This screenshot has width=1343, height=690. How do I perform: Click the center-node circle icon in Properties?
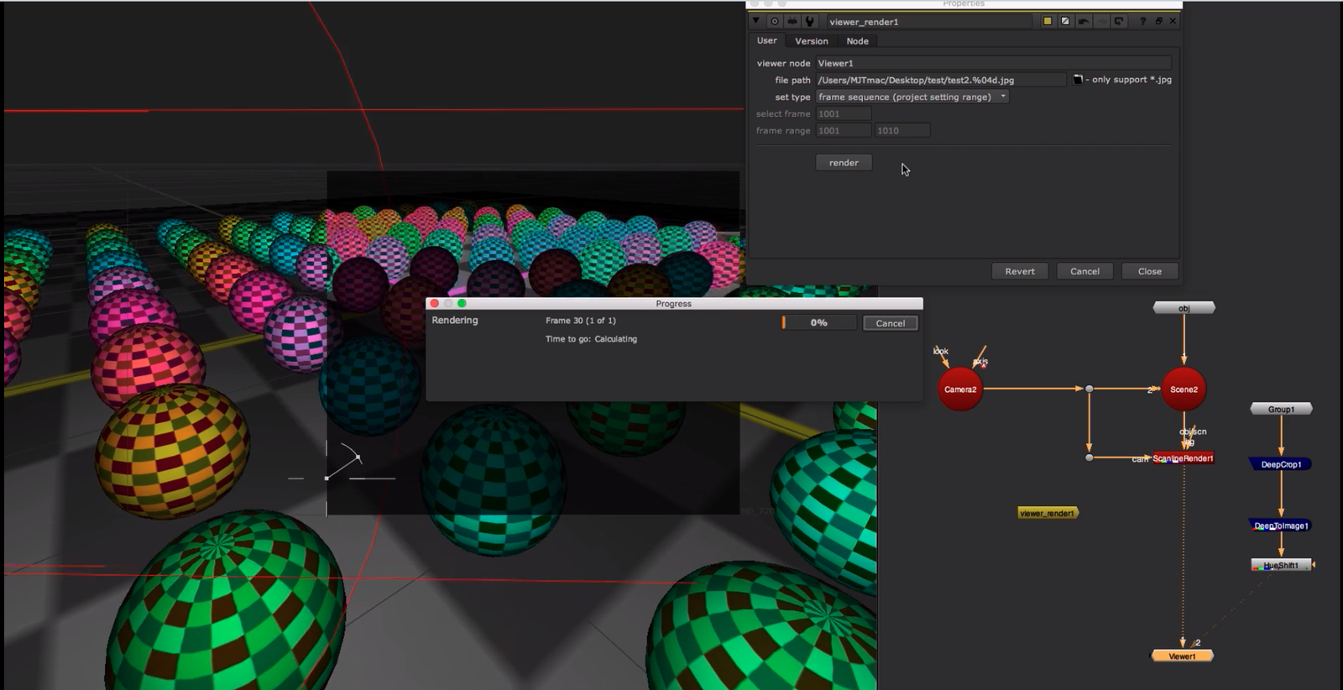[x=774, y=21]
